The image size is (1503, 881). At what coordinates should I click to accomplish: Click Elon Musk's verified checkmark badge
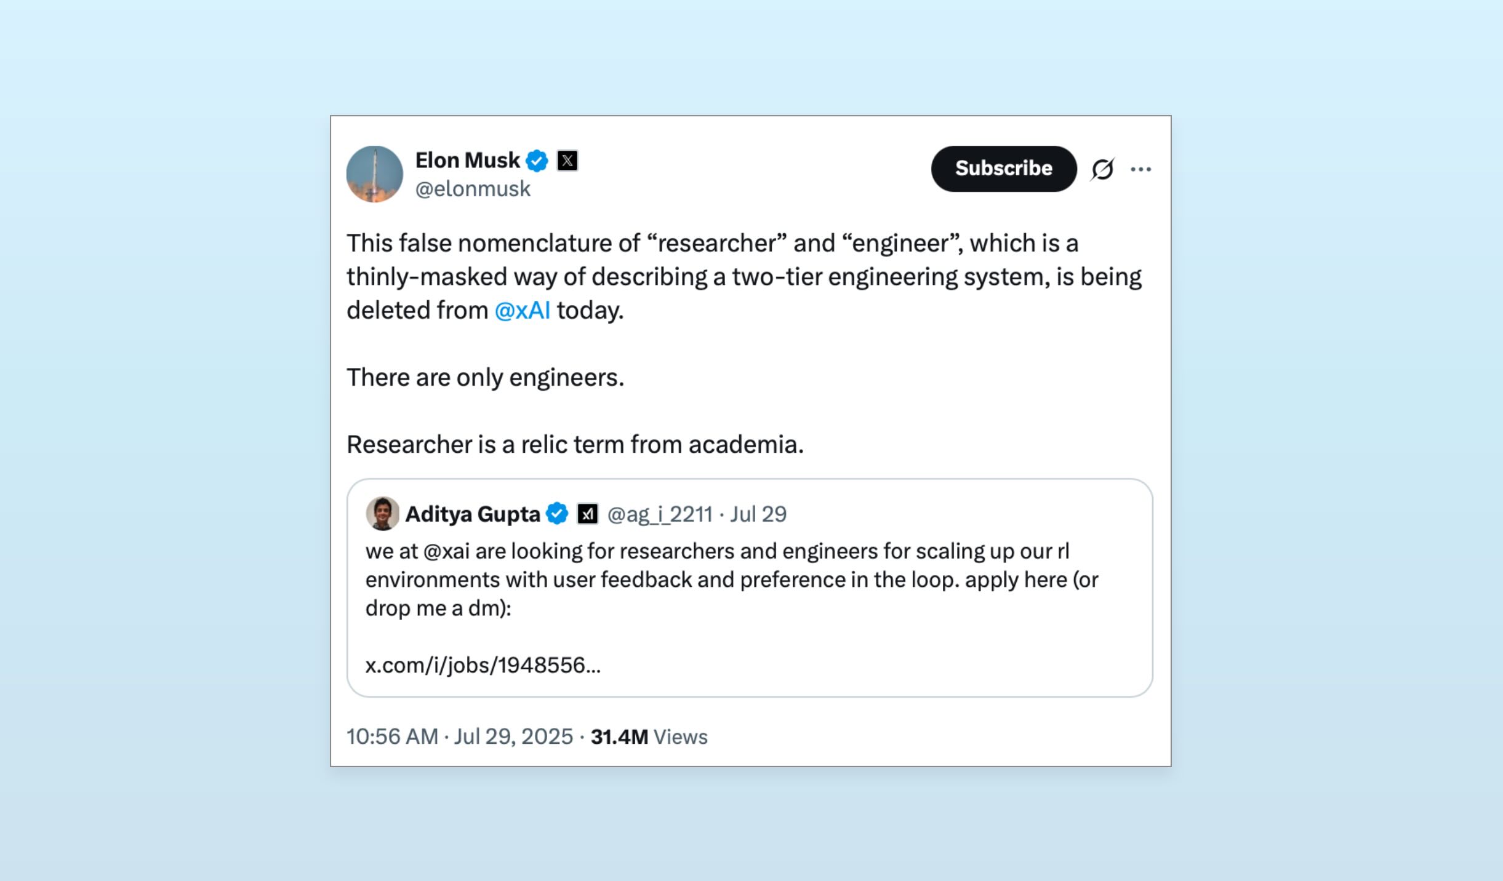coord(537,160)
